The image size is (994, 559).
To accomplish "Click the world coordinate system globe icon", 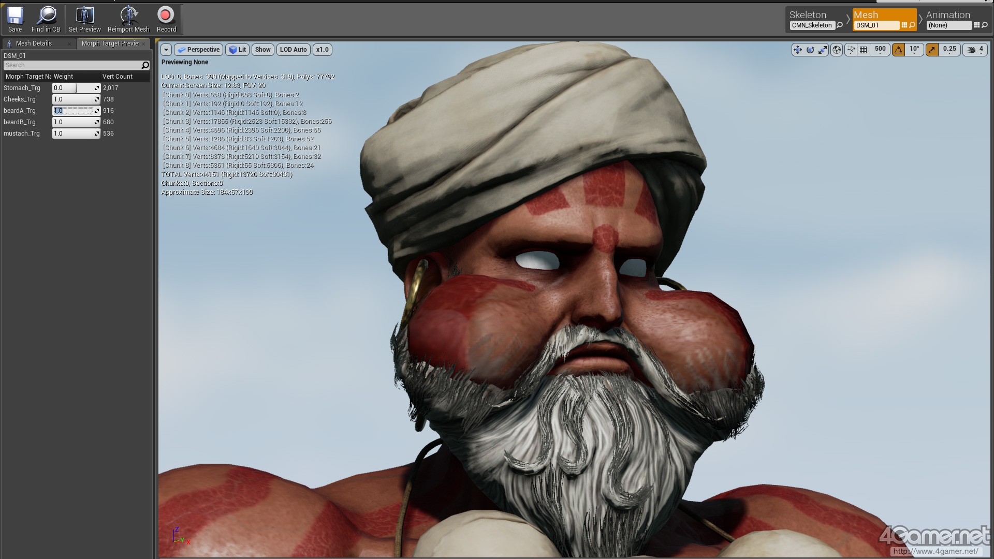I will pyautogui.click(x=837, y=50).
